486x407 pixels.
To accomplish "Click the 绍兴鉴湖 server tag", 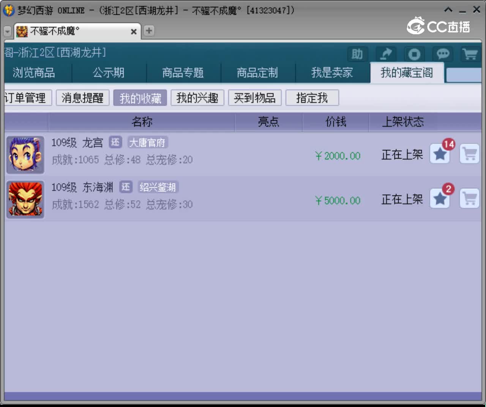I will tap(158, 187).
